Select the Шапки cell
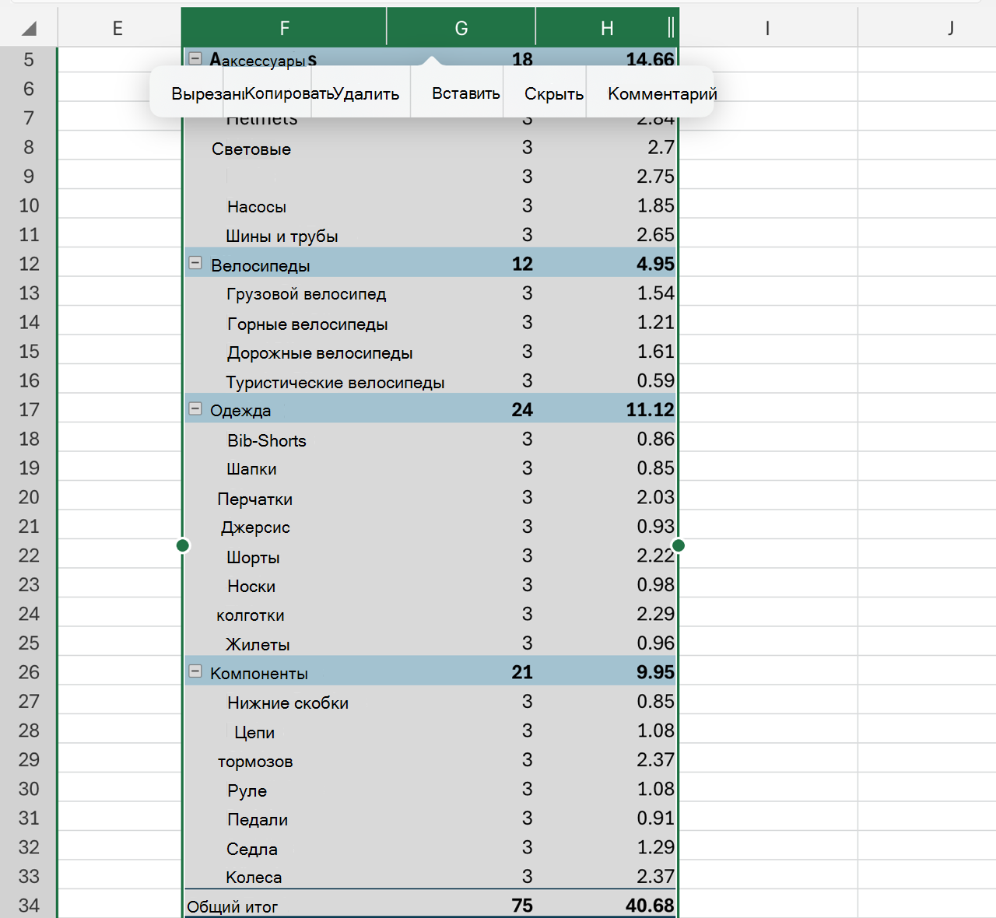Image resolution: width=996 pixels, height=918 pixels. [x=284, y=468]
